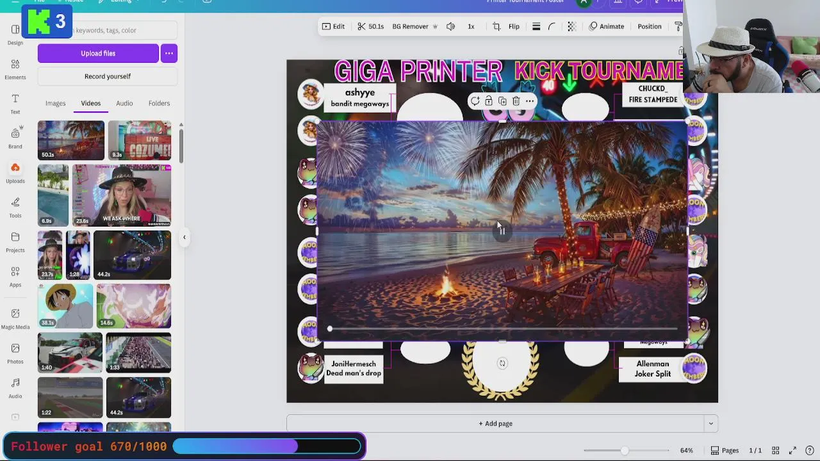The image size is (820, 461).
Task: Open the Magic Media panel
Action: tap(15, 319)
